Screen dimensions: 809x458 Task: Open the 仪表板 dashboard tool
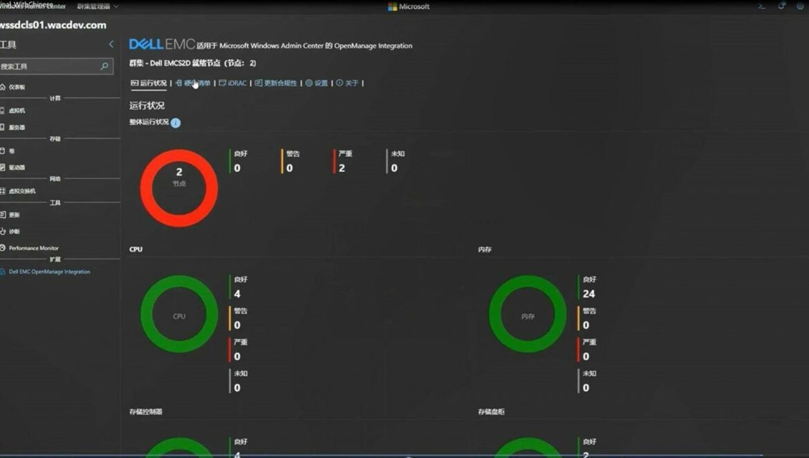pyautogui.click(x=12, y=87)
